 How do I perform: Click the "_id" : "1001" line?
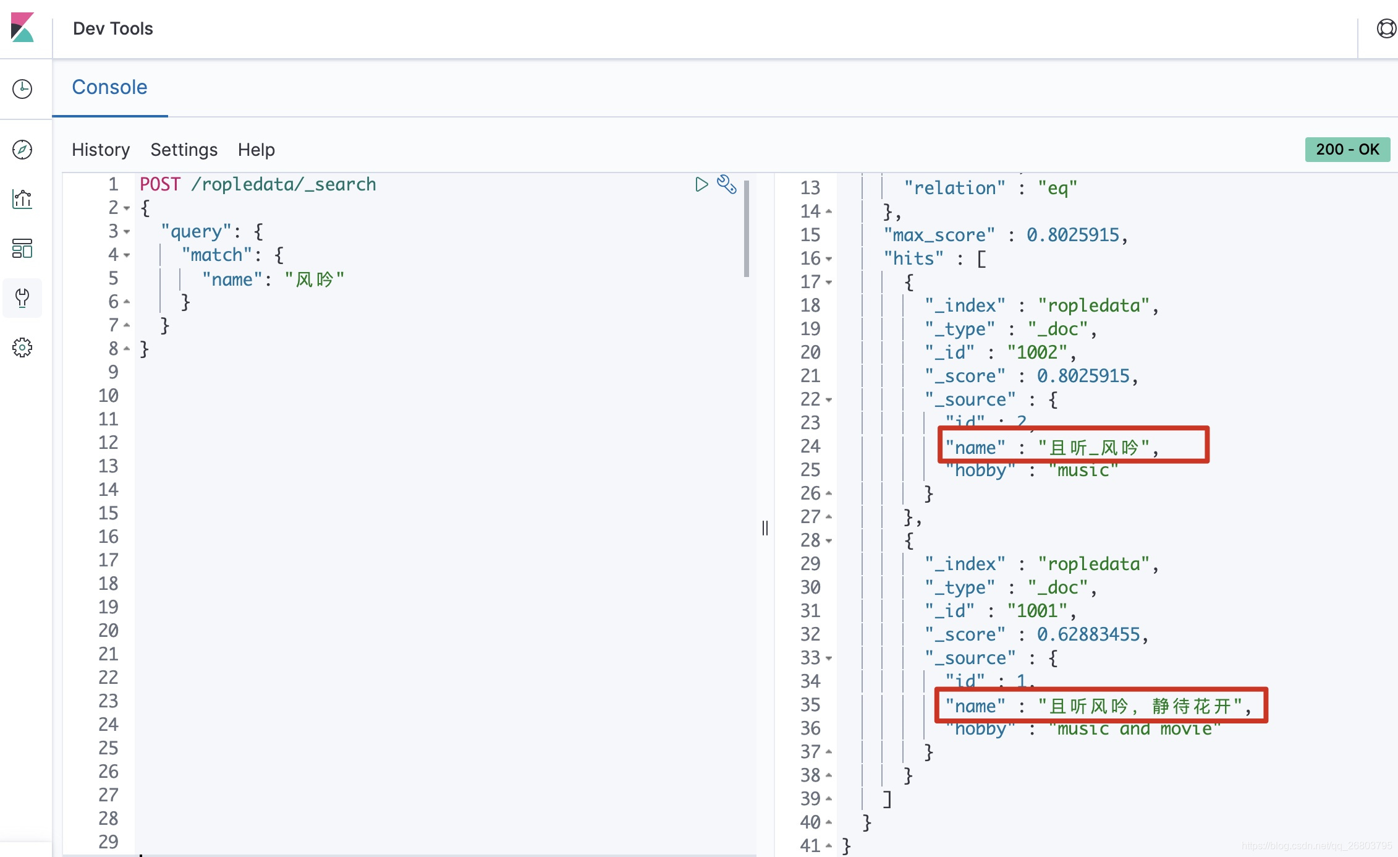(1001, 611)
